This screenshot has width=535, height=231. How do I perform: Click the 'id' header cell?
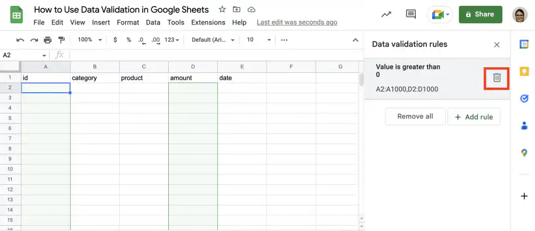46,78
